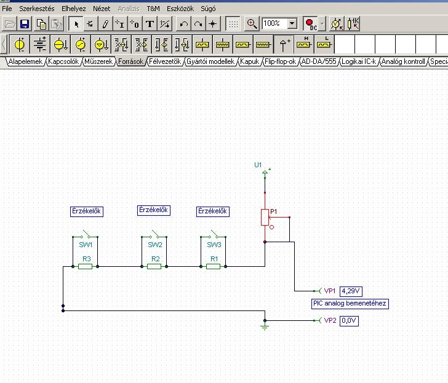
Task: Place a voltage generator component
Action: [x=80, y=44]
